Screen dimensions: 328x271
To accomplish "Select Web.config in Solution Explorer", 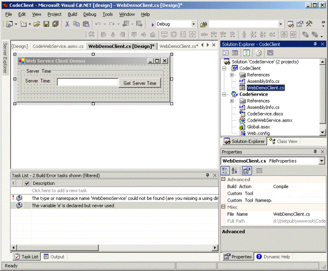I will [x=258, y=133].
